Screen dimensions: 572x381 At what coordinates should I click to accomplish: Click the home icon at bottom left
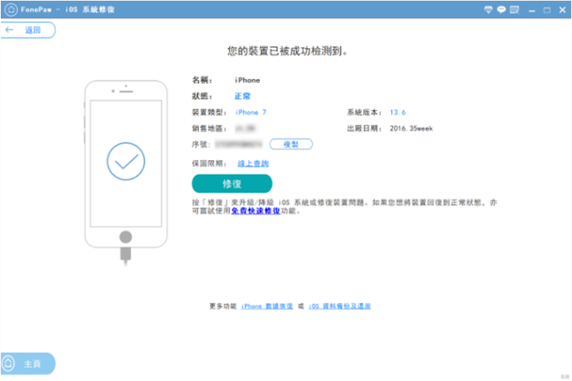pyautogui.click(x=9, y=364)
